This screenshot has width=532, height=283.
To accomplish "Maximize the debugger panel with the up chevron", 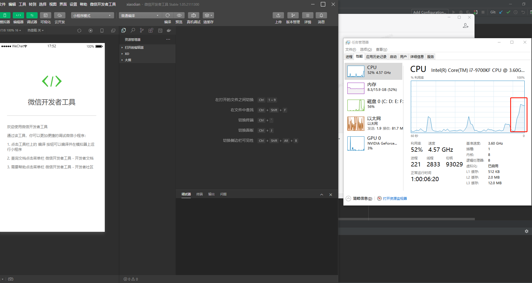I will tap(322, 195).
